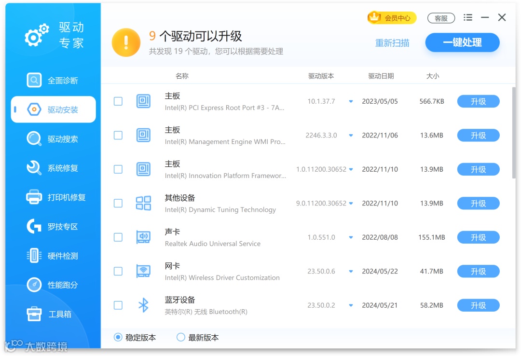The image size is (521, 356).
Task: Open the 性能跑分 sidebar item
Action: coord(53,285)
